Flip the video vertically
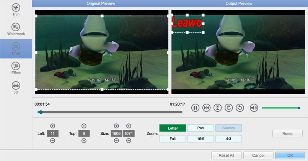This screenshot has height=161, width=308. pos(217,108)
